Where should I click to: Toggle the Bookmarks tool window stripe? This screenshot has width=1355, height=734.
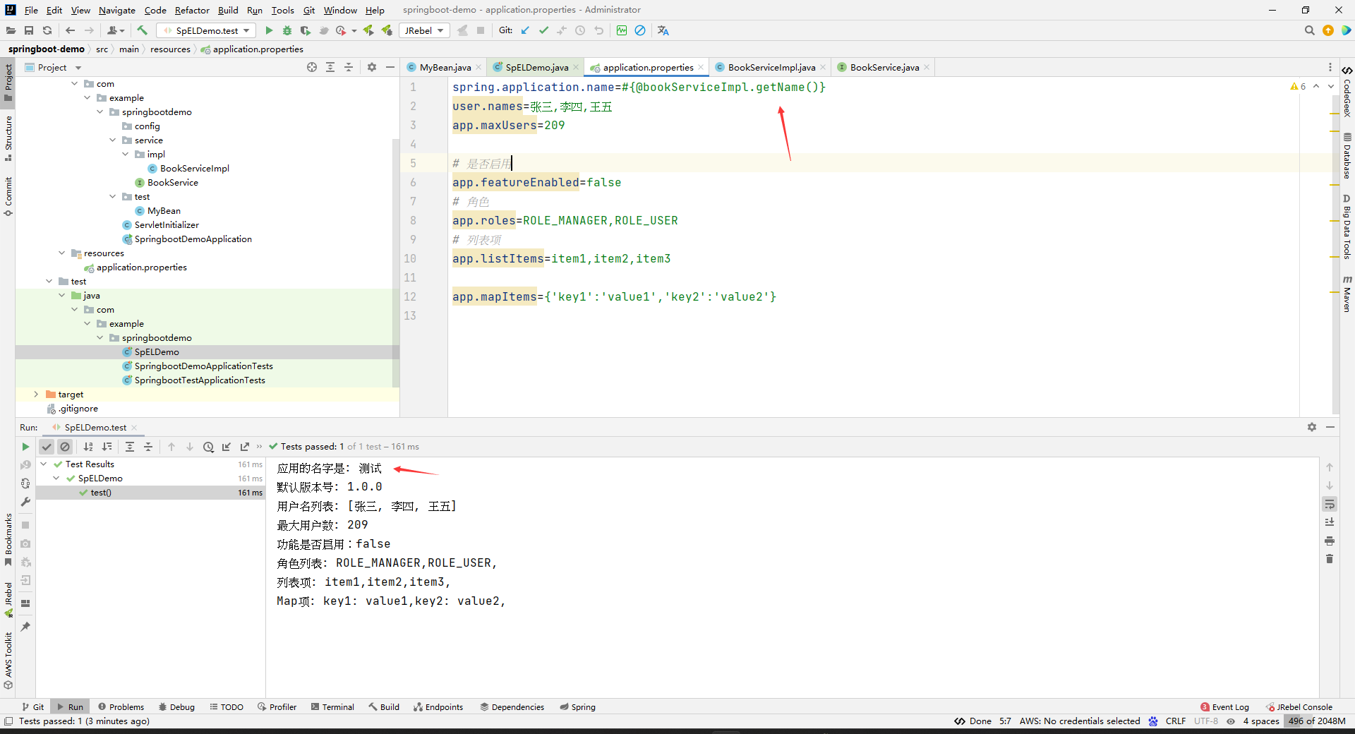(x=8, y=539)
